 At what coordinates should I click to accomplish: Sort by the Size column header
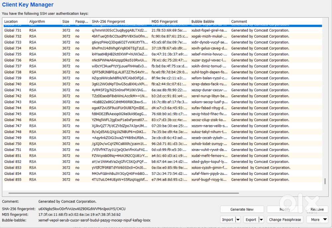(67, 21)
